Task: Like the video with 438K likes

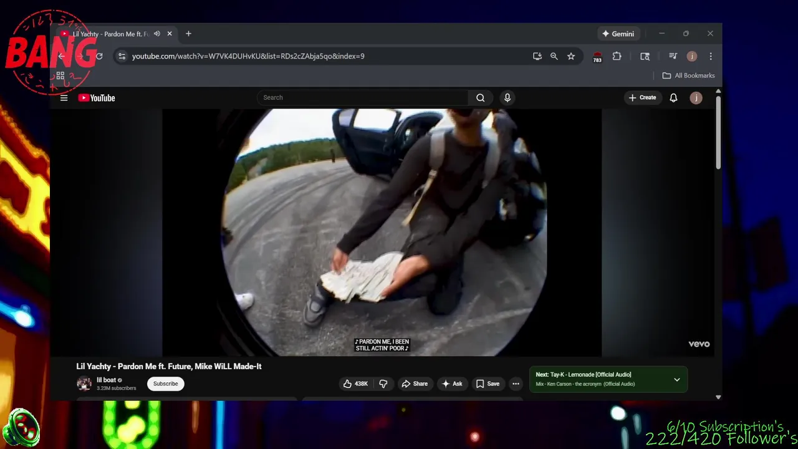Action: 355,384
